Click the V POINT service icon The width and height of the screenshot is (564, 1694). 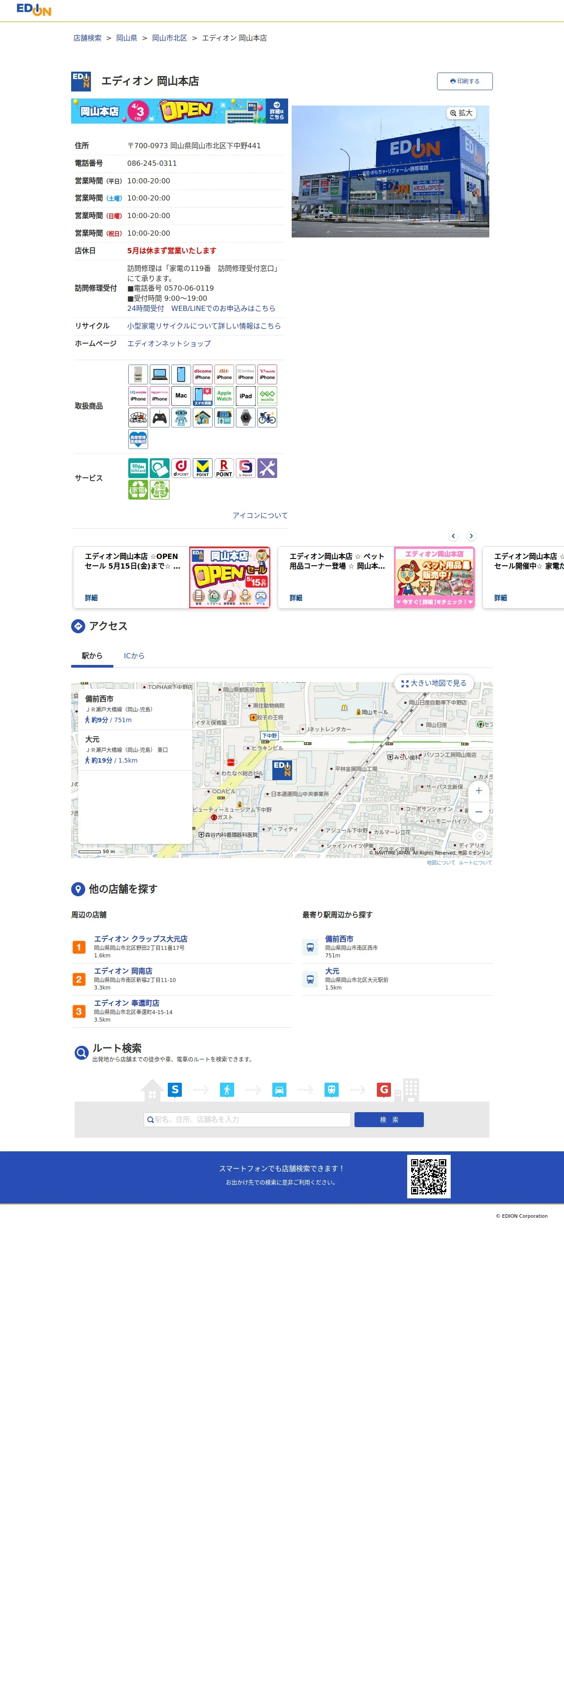pyautogui.click(x=203, y=468)
